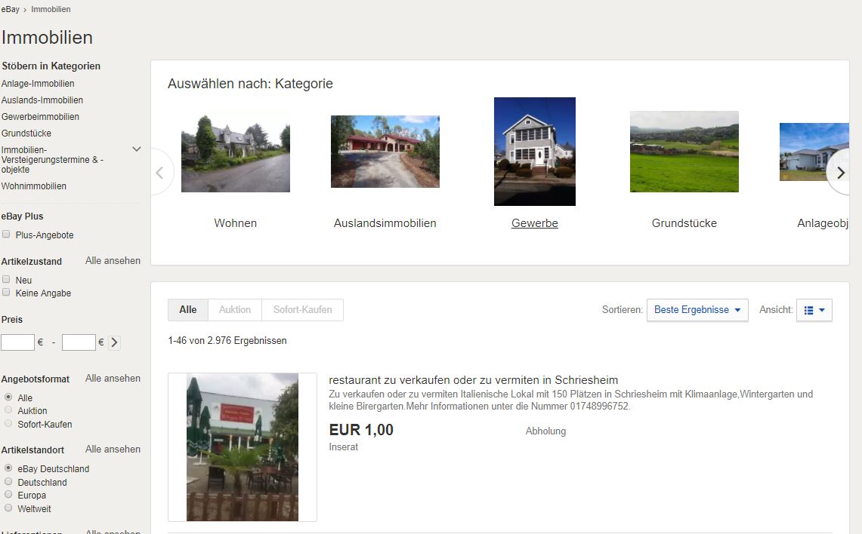Open Auslands-Immobilien category link

coord(42,100)
